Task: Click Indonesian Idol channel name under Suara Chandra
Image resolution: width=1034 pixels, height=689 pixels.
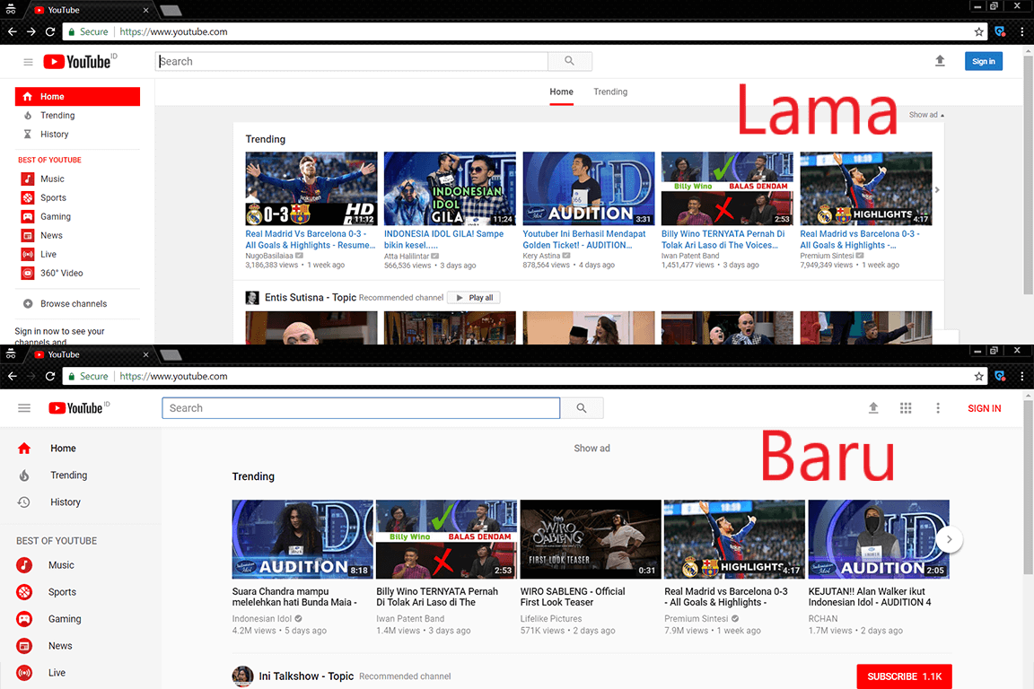Action: pyautogui.click(x=262, y=618)
